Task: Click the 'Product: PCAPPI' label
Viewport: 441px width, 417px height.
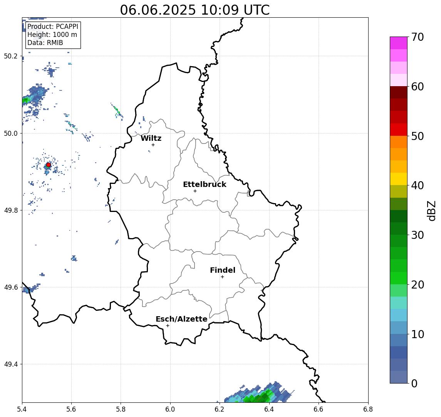Action: pyautogui.click(x=53, y=27)
